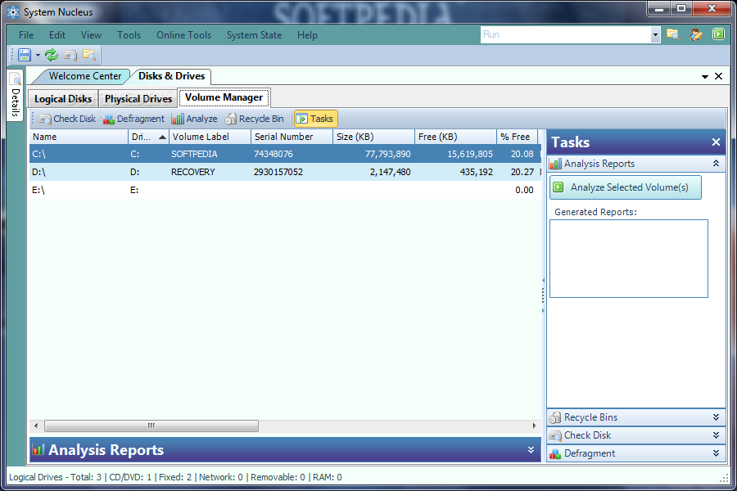The height and width of the screenshot is (491, 737).
Task: Click the Analyze Selected Volume(s) button
Action: tap(626, 187)
